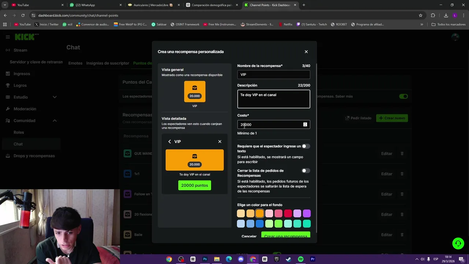Open the green support chat bubble
The width and height of the screenshot is (469, 264).
[x=458, y=243]
